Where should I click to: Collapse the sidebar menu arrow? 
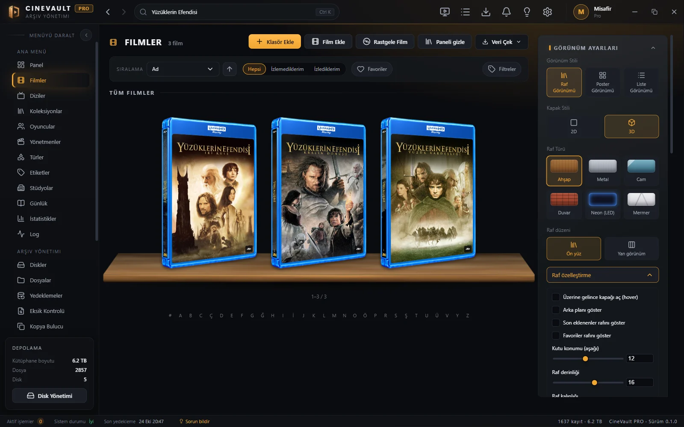[x=86, y=35]
